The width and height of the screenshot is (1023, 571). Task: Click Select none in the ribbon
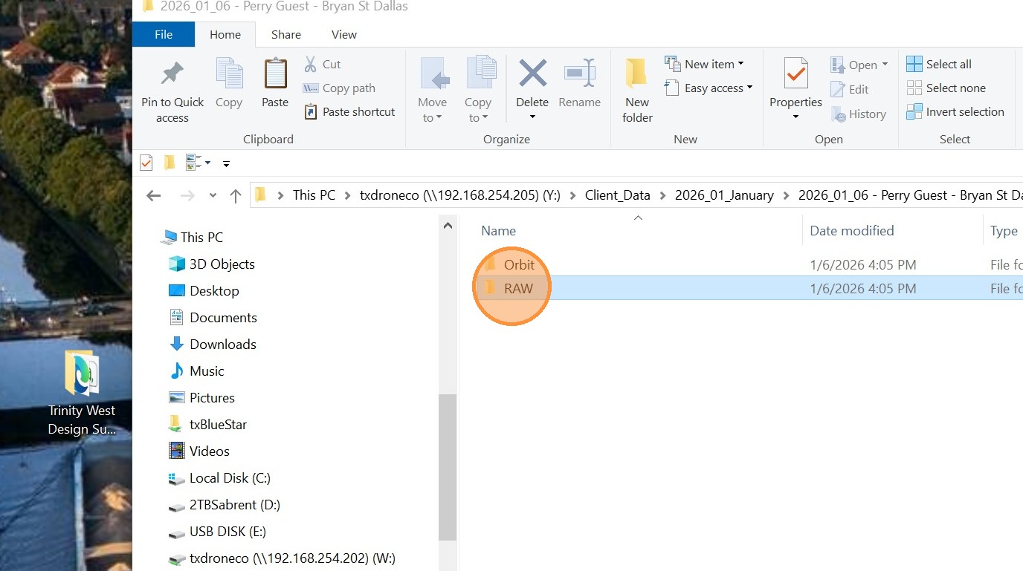946,88
